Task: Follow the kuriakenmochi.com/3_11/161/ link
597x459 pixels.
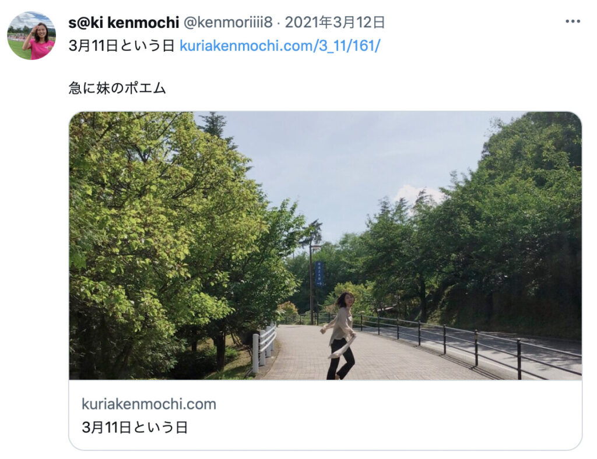Action: pos(280,46)
